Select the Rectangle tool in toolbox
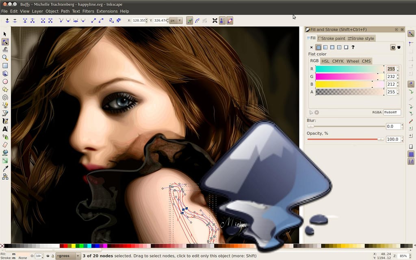This screenshot has height=260, width=416. click(5, 65)
